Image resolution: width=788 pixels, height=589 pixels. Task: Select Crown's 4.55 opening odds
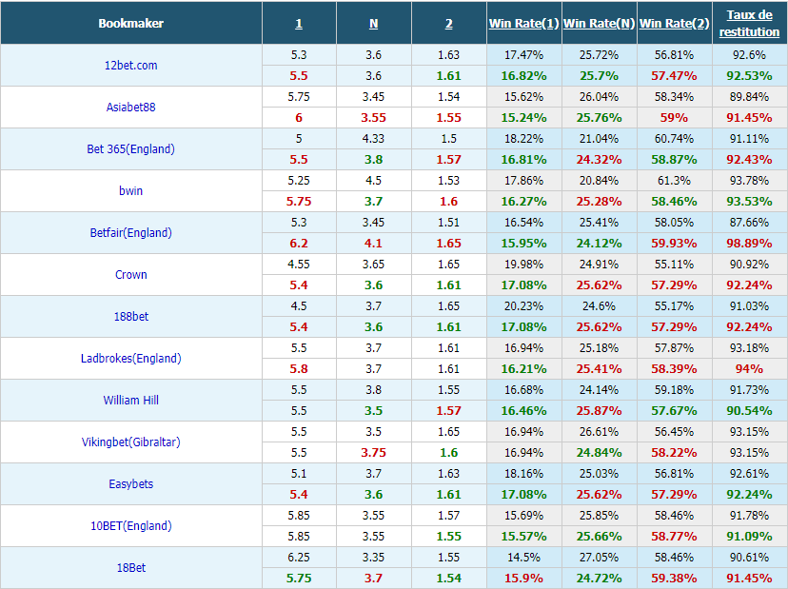point(299,265)
